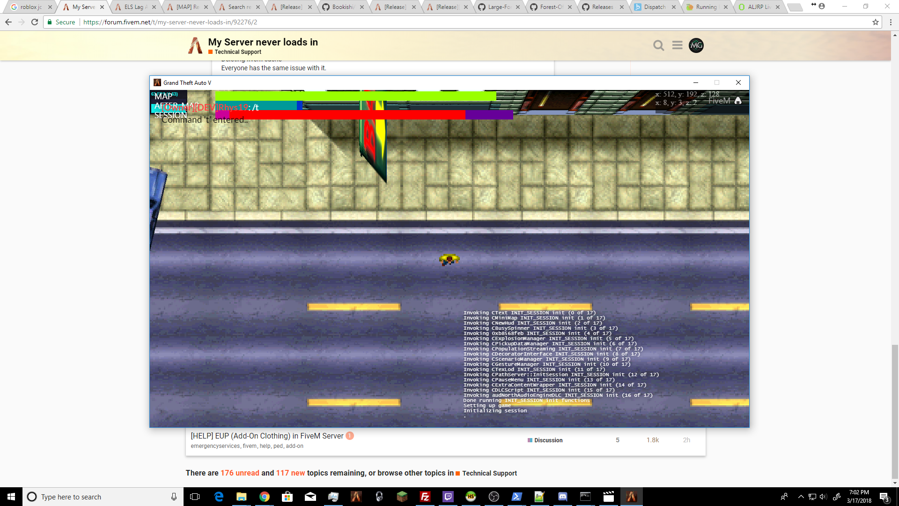The height and width of the screenshot is (506, 899).
Task: Reload the page with refresh icon
Action: pos(35,22)
